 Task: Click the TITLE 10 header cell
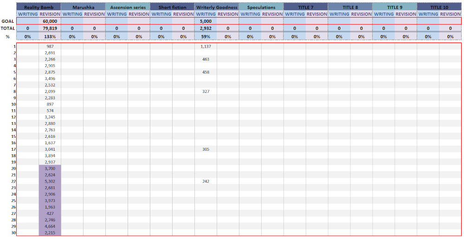pyautogui.click(x=439, y=7)
